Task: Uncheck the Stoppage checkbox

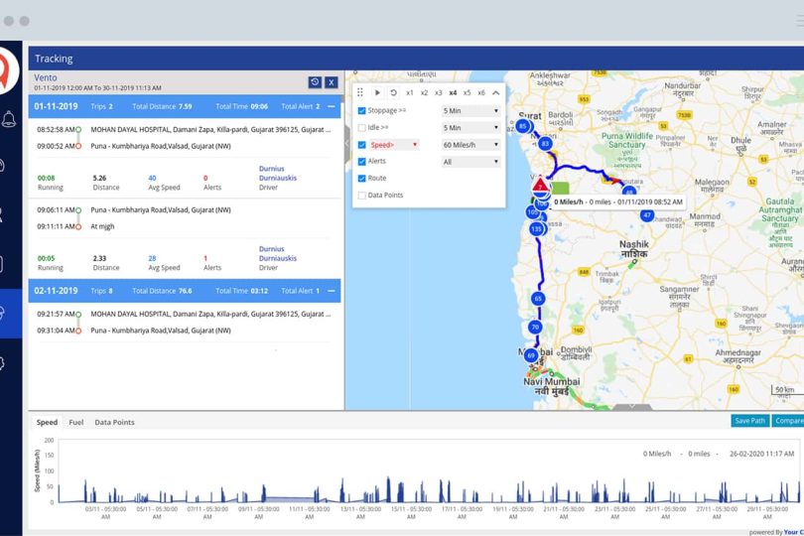Action: click(x=362, y=111)
